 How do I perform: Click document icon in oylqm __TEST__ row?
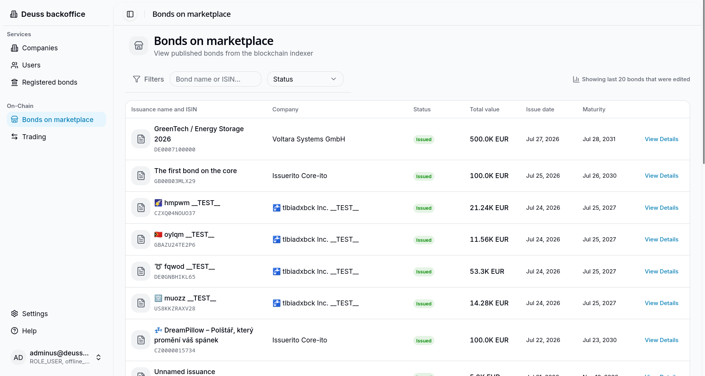[x=141, y=239]
